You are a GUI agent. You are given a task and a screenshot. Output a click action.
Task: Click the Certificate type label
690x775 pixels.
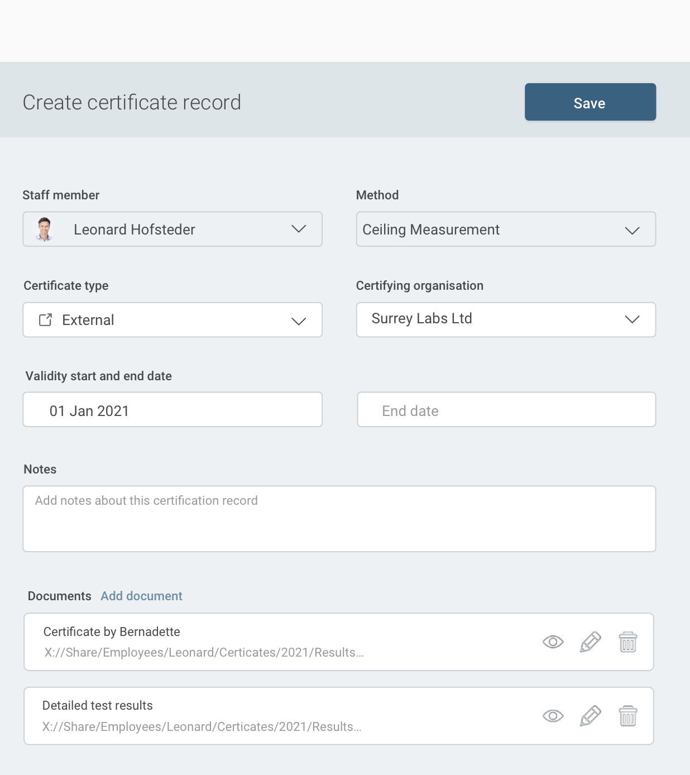(x=66, y=285)
